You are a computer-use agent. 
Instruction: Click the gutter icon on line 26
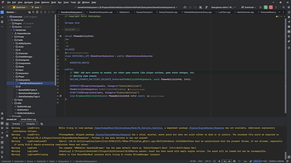61,96
